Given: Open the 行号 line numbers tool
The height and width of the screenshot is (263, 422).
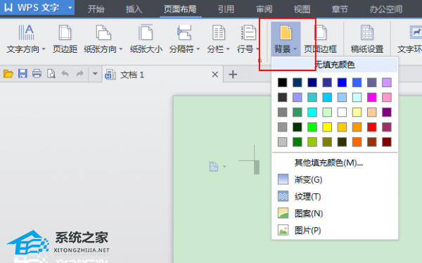Looking at the screenshot, I should point(248,39).
